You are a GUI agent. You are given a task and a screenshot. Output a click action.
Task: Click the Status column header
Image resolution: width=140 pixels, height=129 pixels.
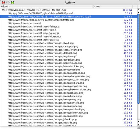point(112,7)
